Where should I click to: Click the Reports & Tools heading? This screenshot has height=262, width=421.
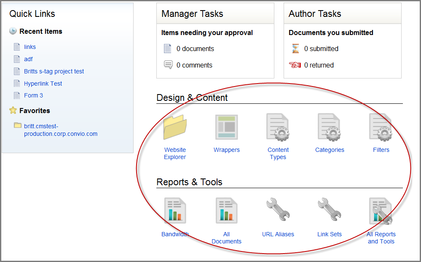coord(189,182)
